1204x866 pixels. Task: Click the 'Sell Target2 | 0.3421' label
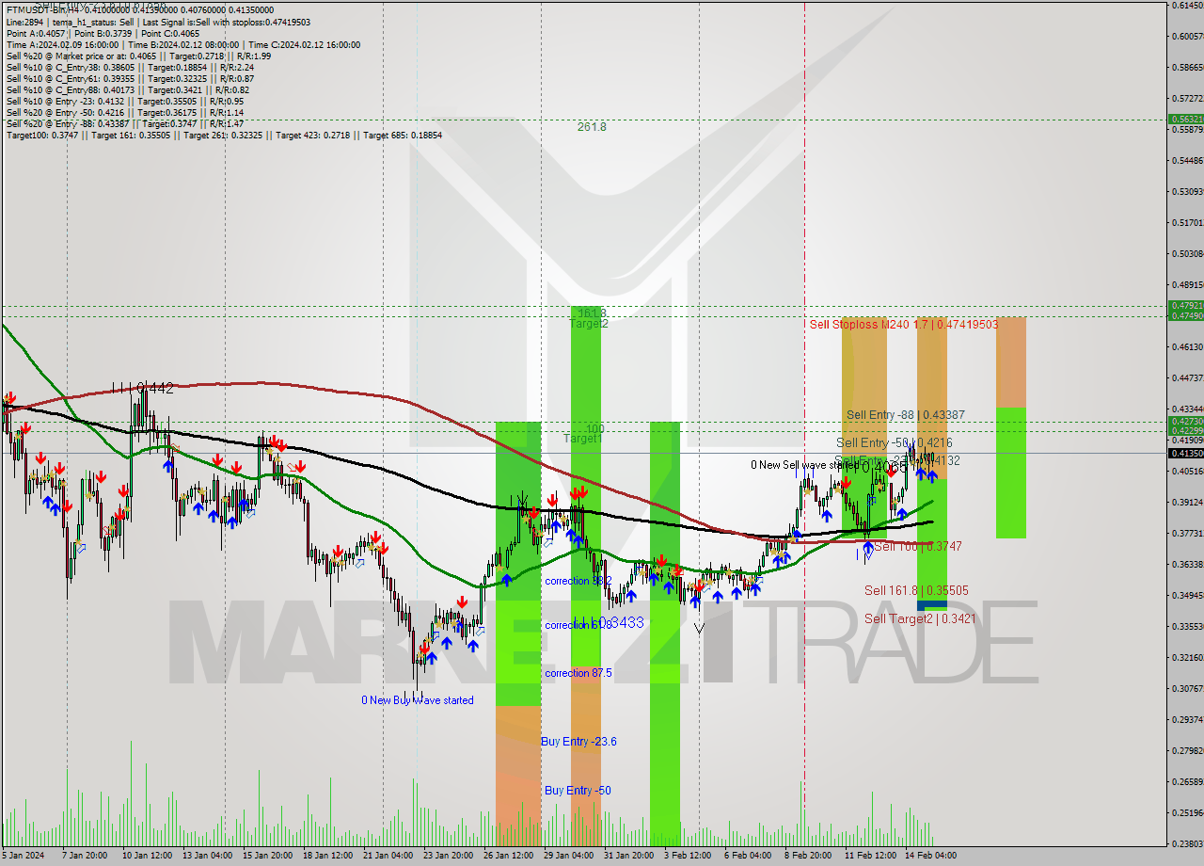pyautogui.click(x=920, y=618)
